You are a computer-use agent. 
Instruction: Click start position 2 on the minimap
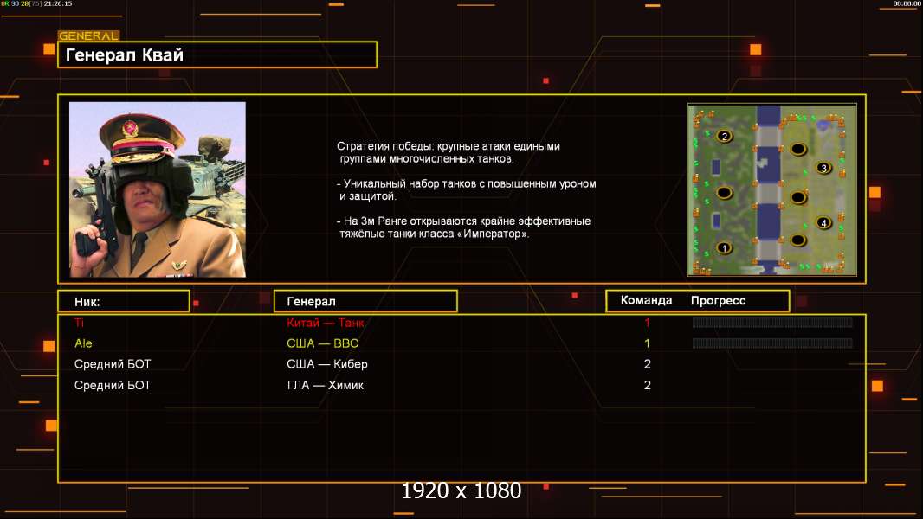(x=725, y=136)
